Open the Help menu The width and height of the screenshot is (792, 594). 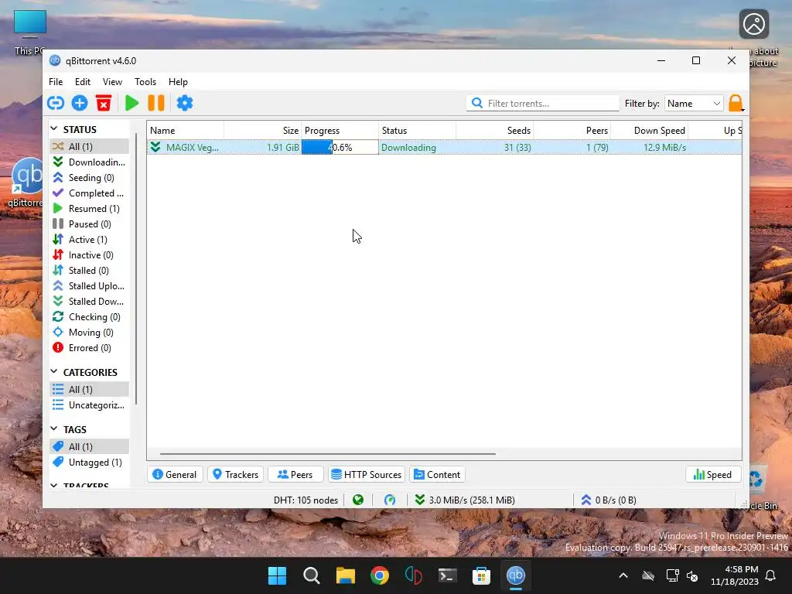(178, 82)
